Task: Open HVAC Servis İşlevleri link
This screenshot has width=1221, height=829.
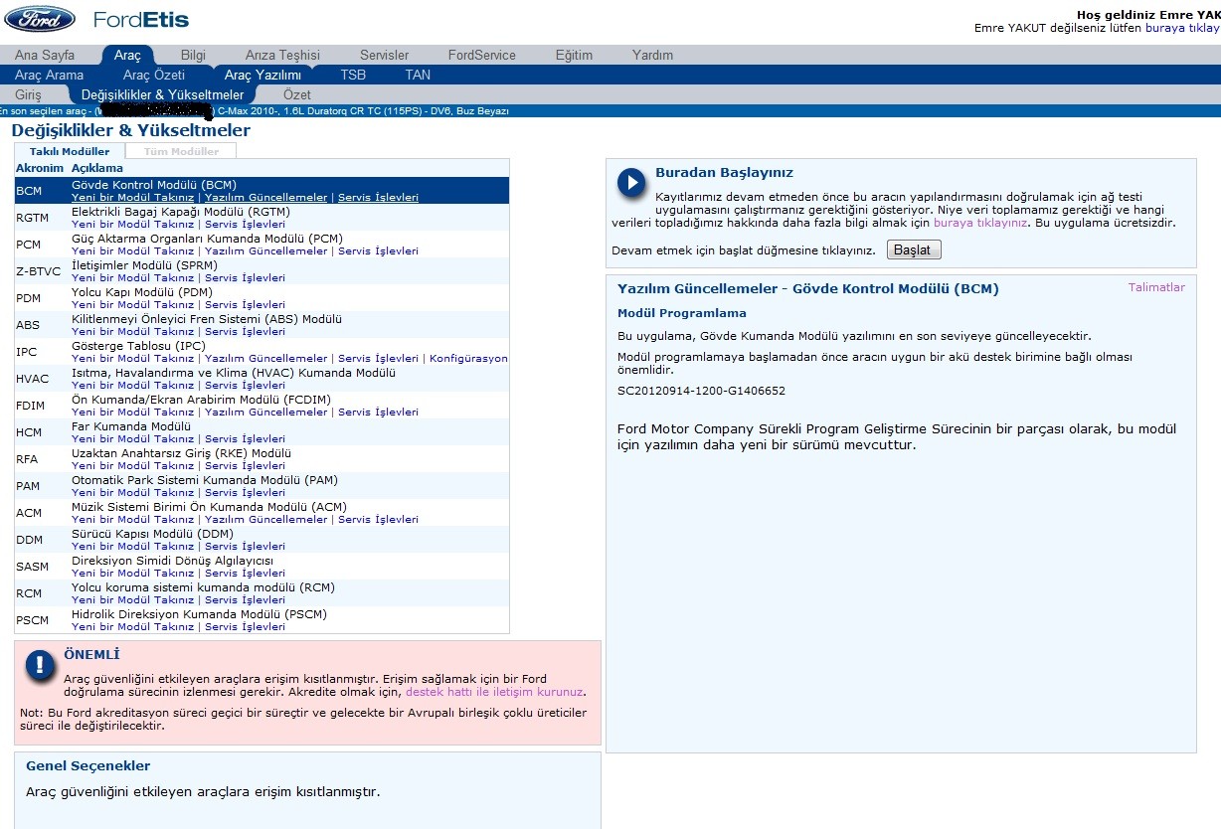Action: click(245, 386)
